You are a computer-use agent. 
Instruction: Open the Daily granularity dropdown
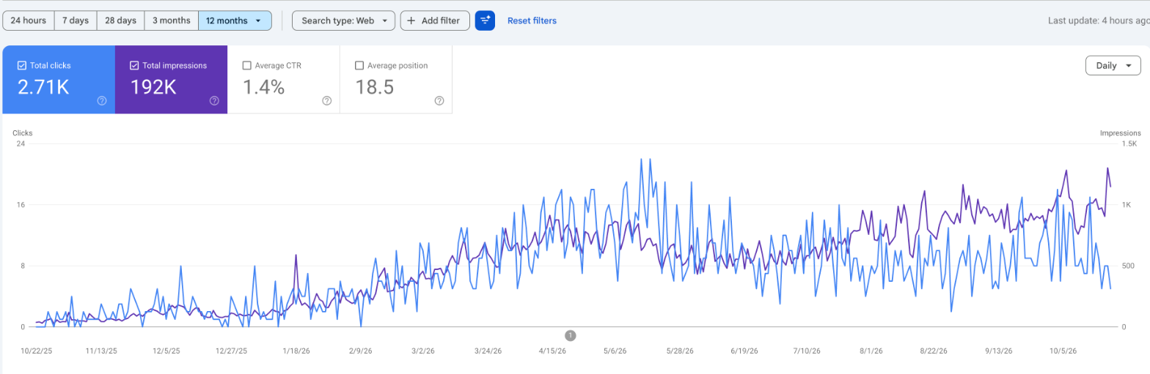(1113, 65)
